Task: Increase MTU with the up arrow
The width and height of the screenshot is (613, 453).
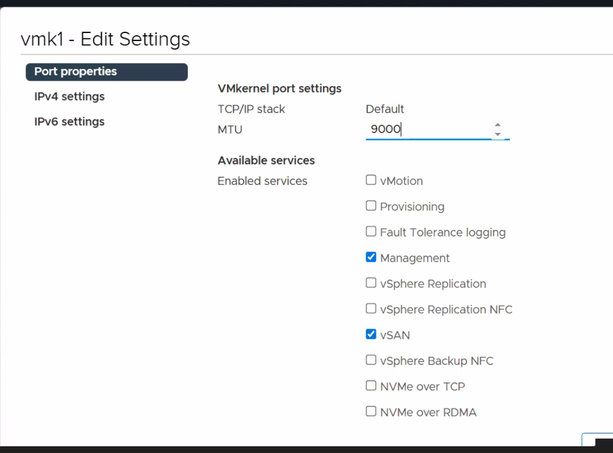Action: click(497, 125)
